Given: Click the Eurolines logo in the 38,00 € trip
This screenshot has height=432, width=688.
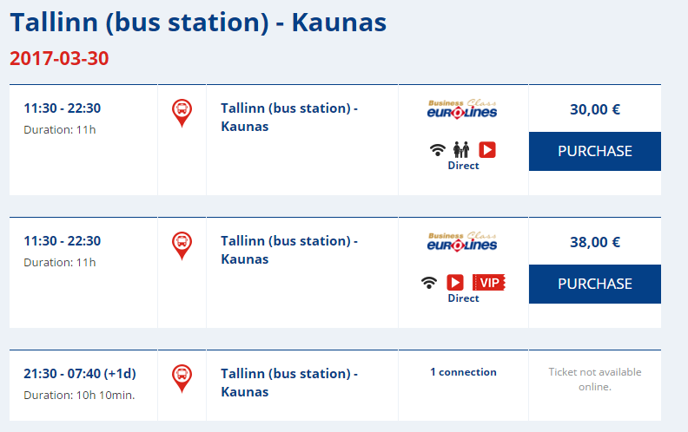Looking at the screenshot, I should (x=462, y=242).
